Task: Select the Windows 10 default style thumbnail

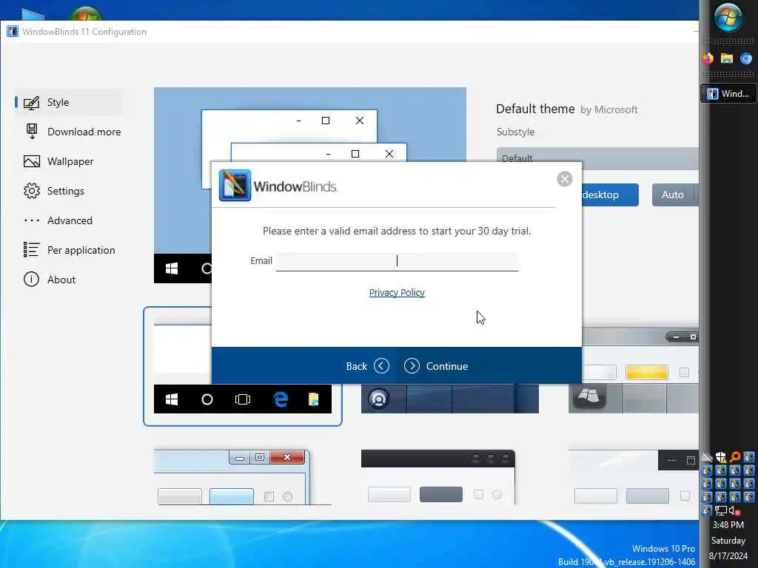Action: pos(243,367)
